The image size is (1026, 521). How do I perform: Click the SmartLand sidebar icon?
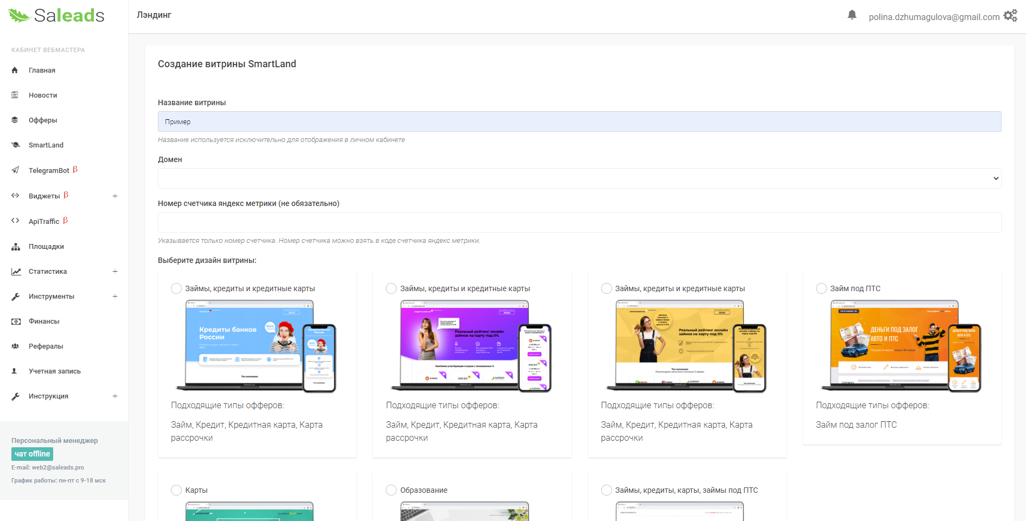click(15, 145)
